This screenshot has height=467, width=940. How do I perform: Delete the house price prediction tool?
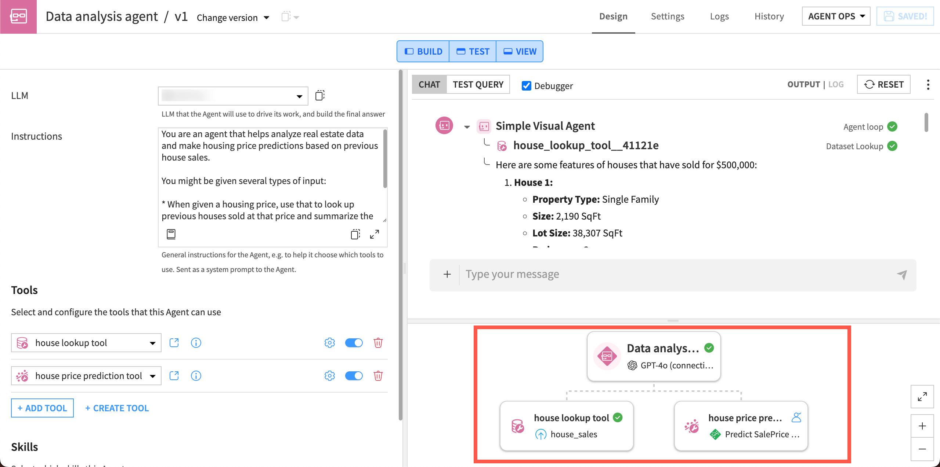coord(378,376)
